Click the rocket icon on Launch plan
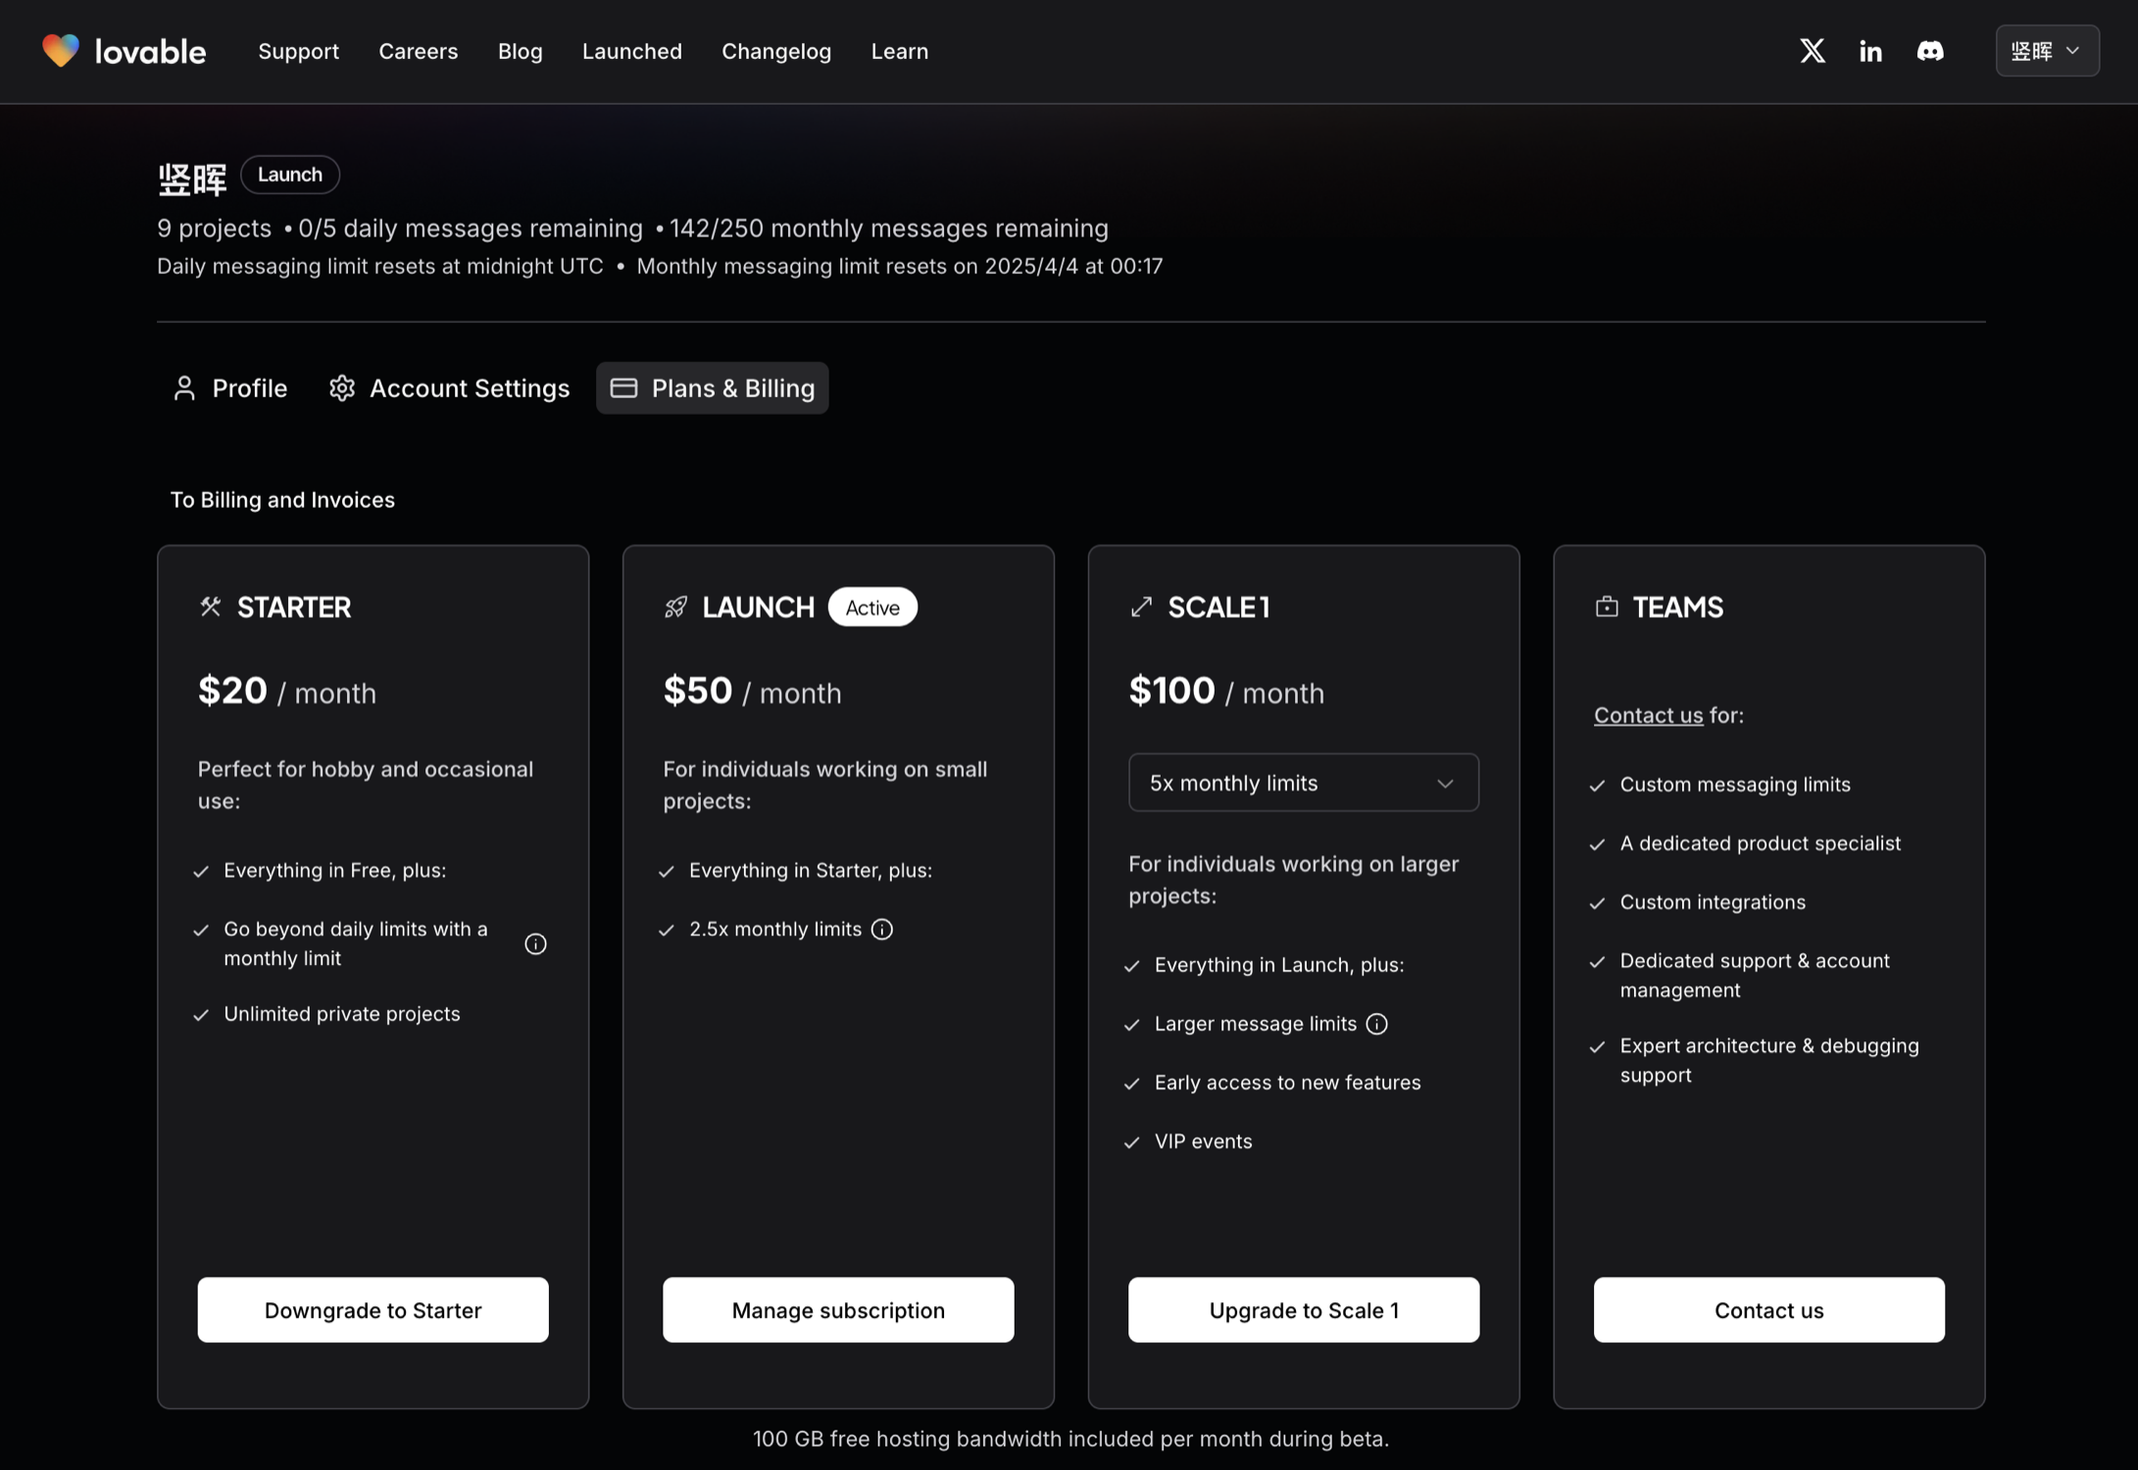Image resolution: width=2138 pixels, height=1470 pixels. (x=675, y=607)
